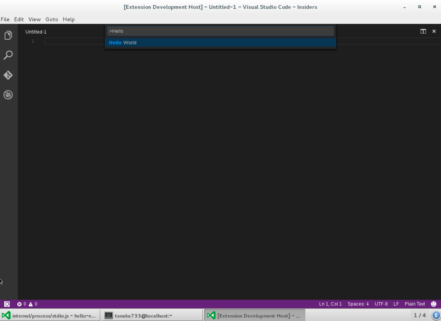Screen dimensions: 441x321
Task: Select the Untitled-1 editor tab
Action: point(36,32)
